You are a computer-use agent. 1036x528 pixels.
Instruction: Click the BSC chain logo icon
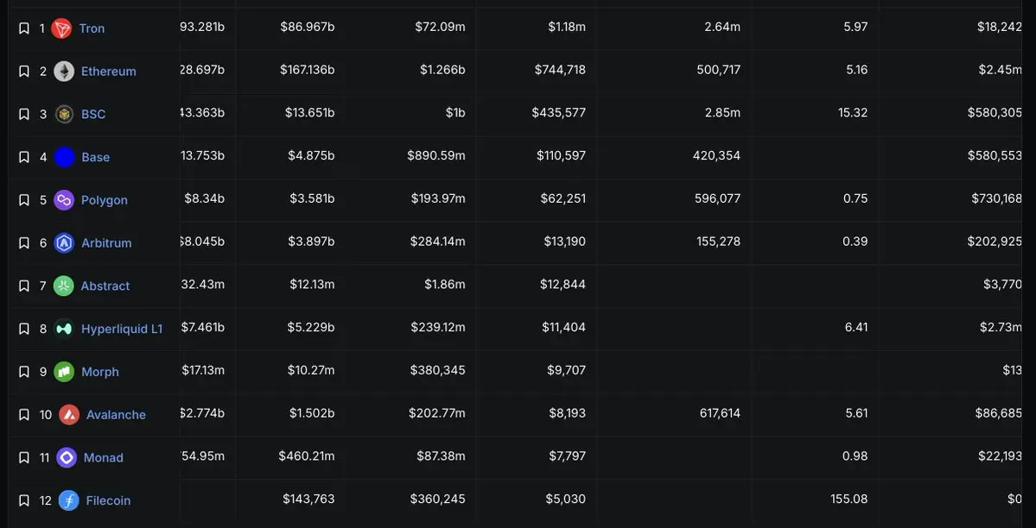point(64,114)
